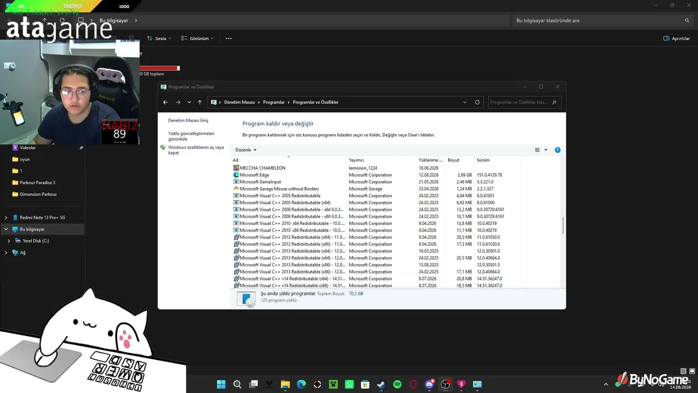Select Microsoft GameInput program row
The height and width of the screenshot is (393, 698).
(x=376, y=182)
